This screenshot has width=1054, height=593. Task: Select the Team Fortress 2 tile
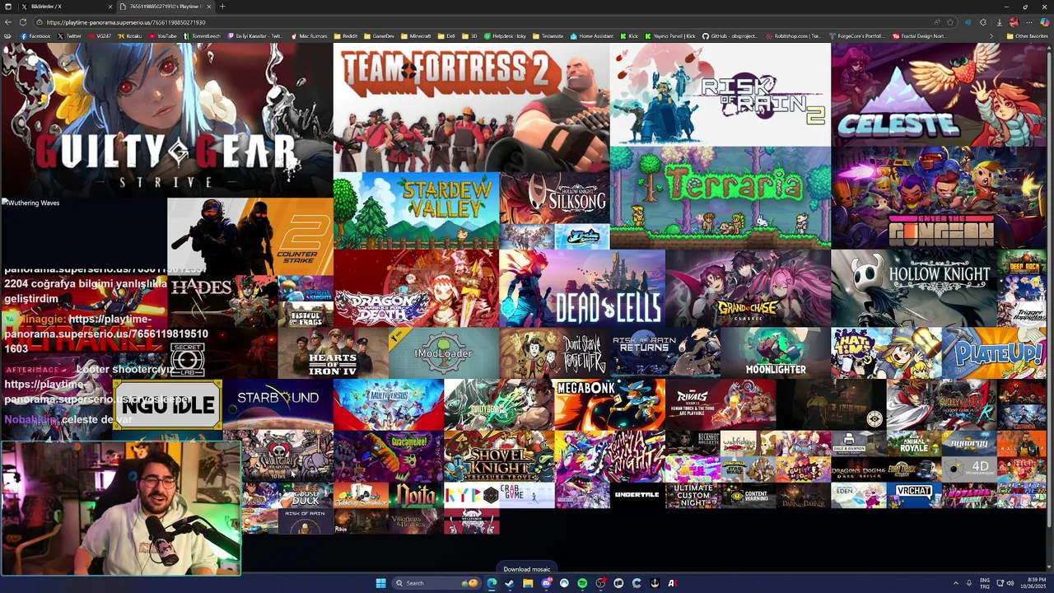click(x=472, y=107)
